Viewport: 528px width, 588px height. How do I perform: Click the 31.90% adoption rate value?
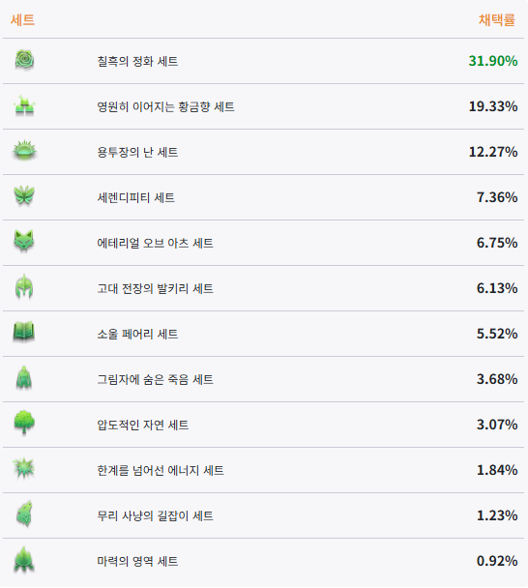493,61
